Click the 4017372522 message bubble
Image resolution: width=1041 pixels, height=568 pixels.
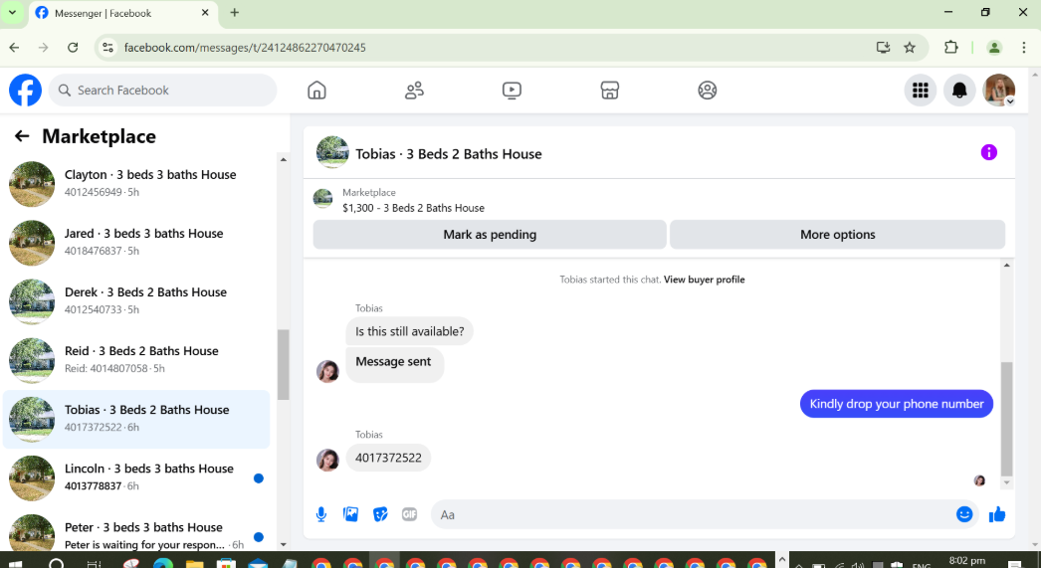point(388,458)
